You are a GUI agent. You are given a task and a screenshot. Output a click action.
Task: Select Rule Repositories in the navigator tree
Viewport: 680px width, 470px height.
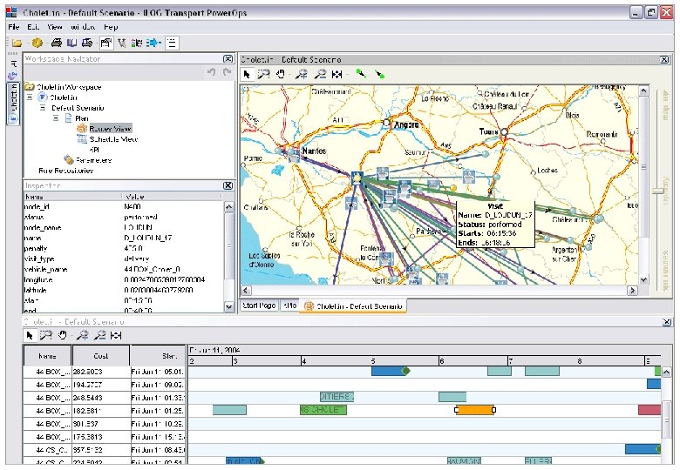(x=66, y=171)
